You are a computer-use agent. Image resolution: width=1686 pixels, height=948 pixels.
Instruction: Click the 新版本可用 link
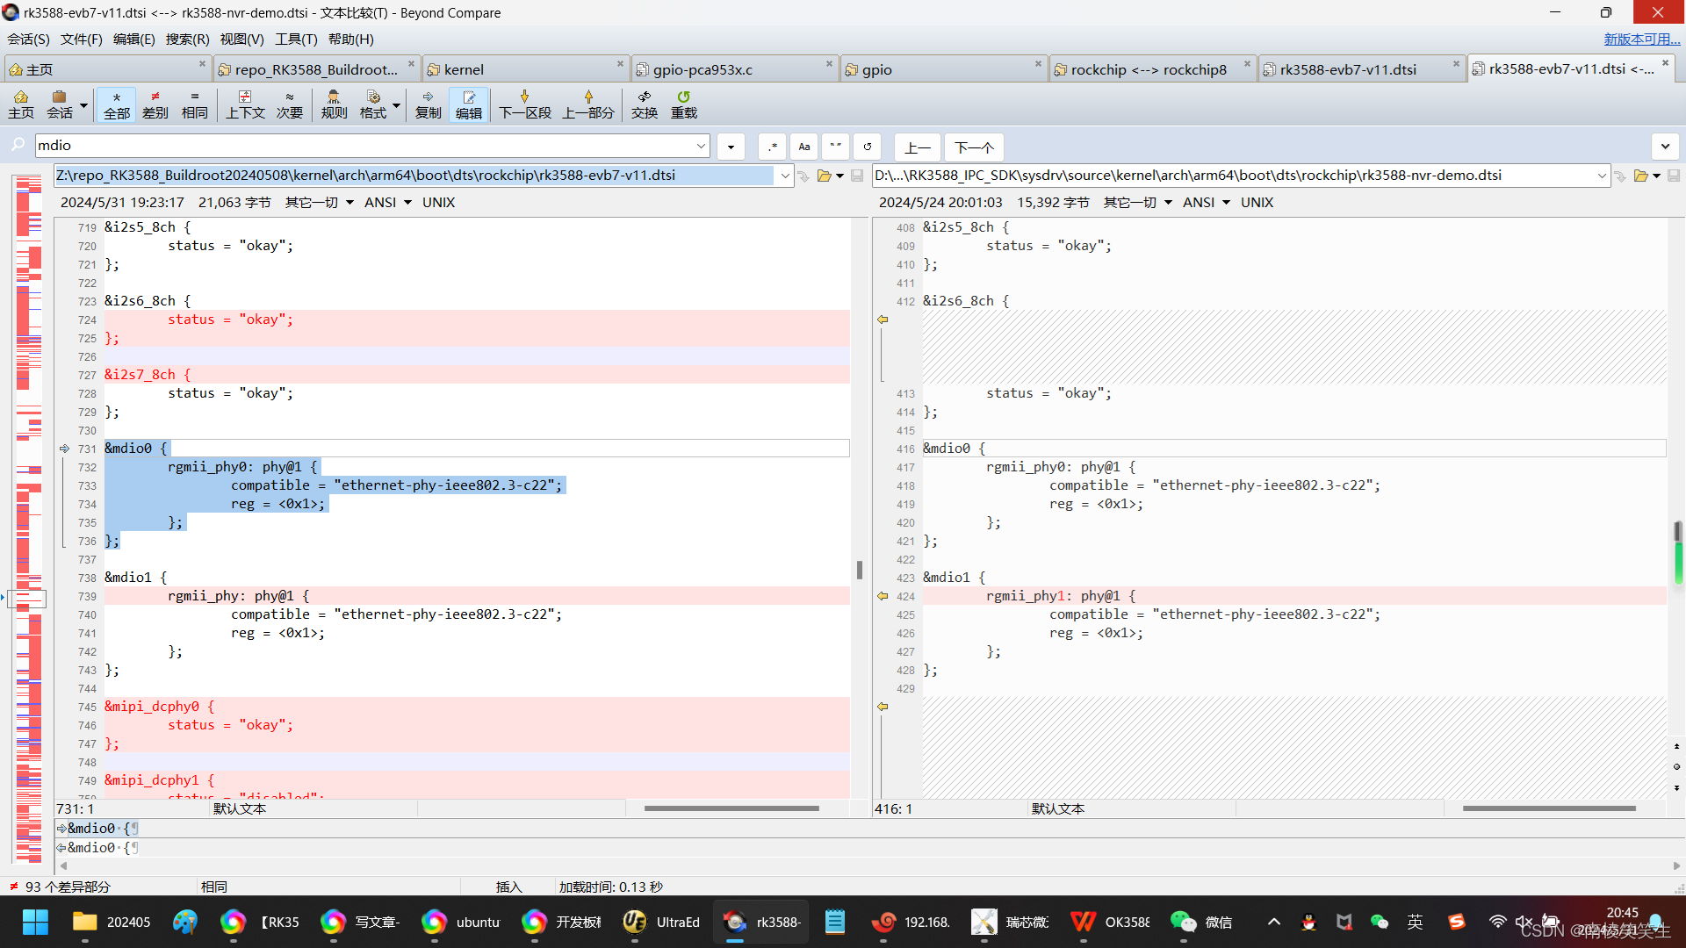click(x=1640, y=39)
